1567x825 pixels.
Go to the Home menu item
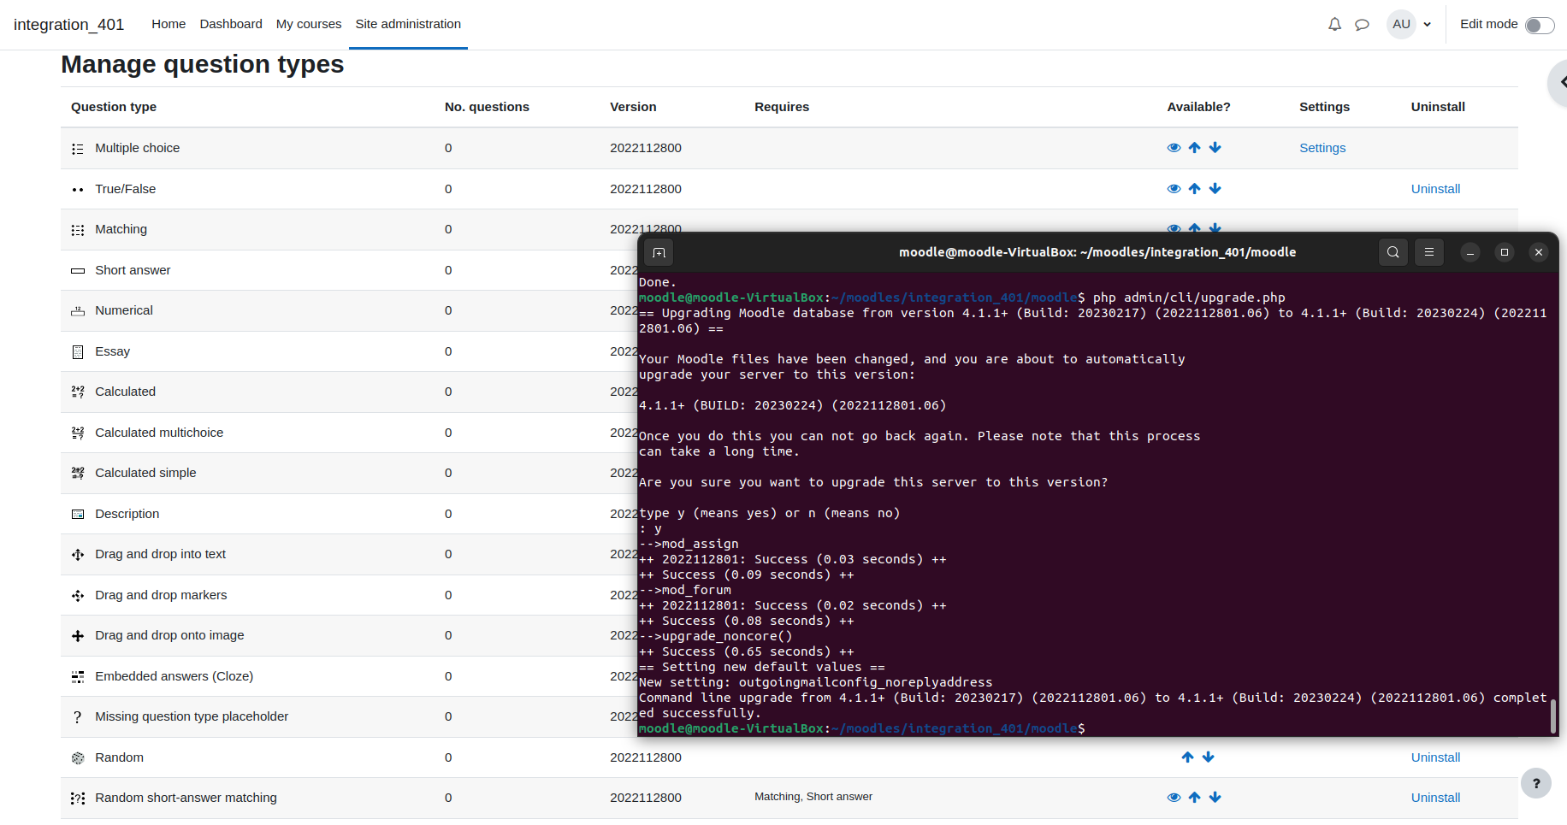(x=169, y=24)
